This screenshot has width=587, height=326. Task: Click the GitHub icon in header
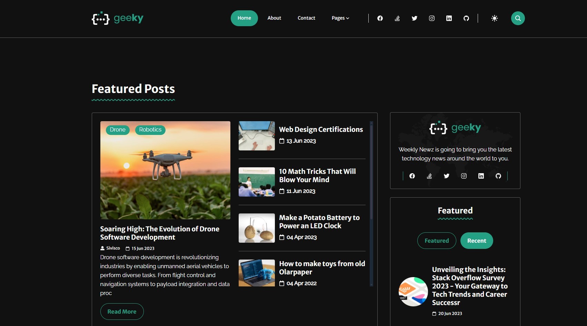pos(466,18)
